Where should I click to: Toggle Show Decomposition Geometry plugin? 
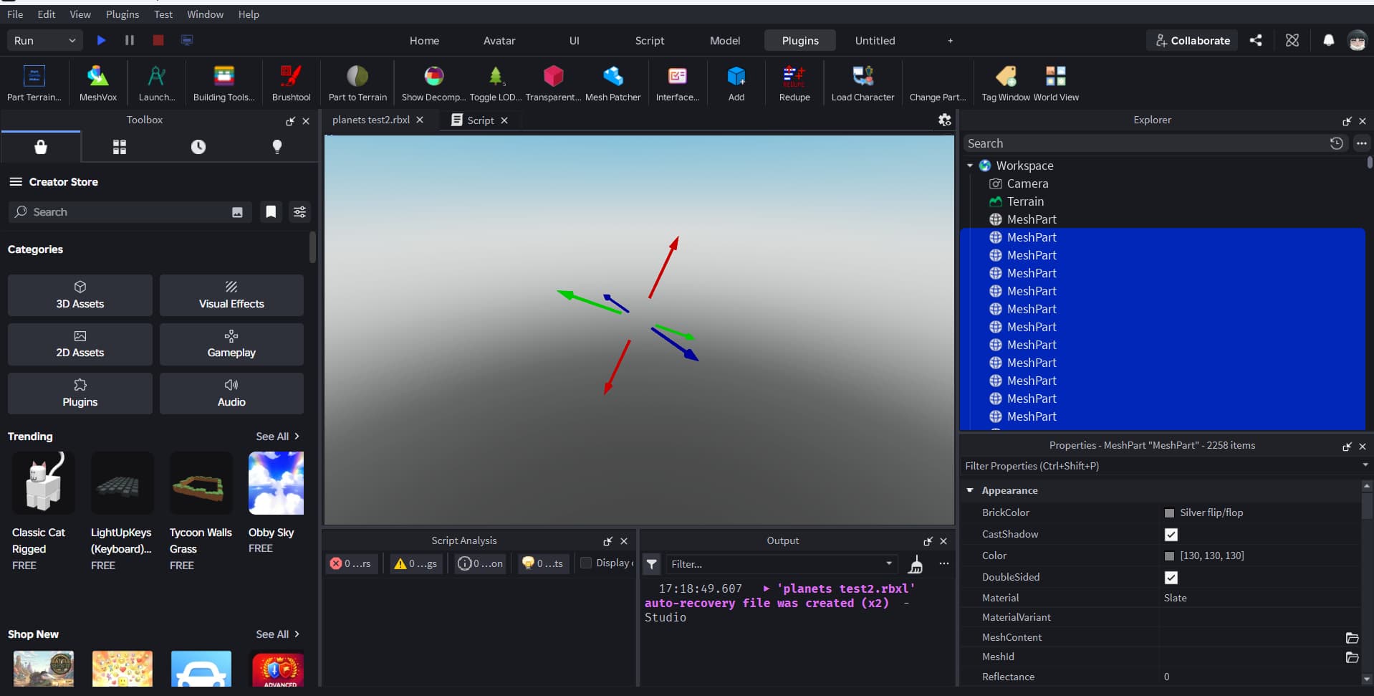pyautogui.click(x=433, y=83)
